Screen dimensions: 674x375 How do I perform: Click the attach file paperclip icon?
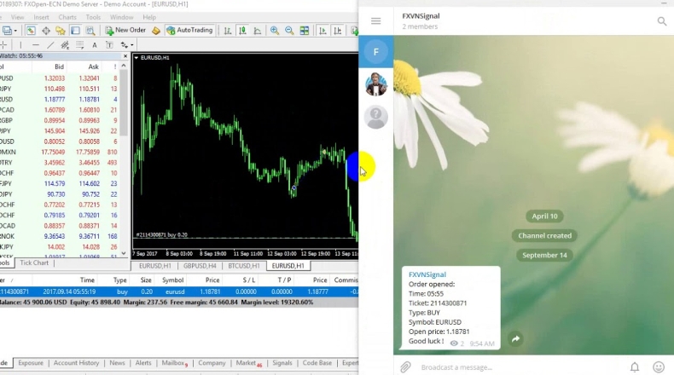(405, 366)
